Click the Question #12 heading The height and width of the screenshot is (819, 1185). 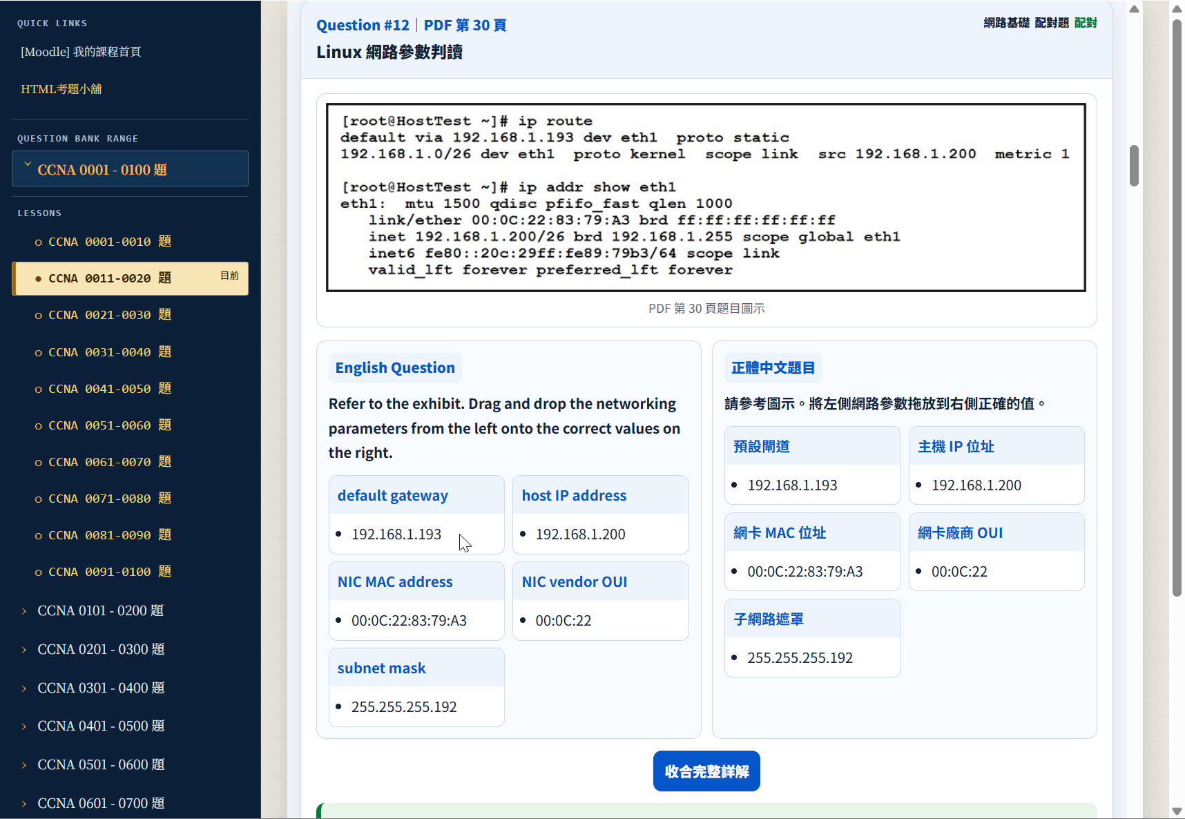363,26
